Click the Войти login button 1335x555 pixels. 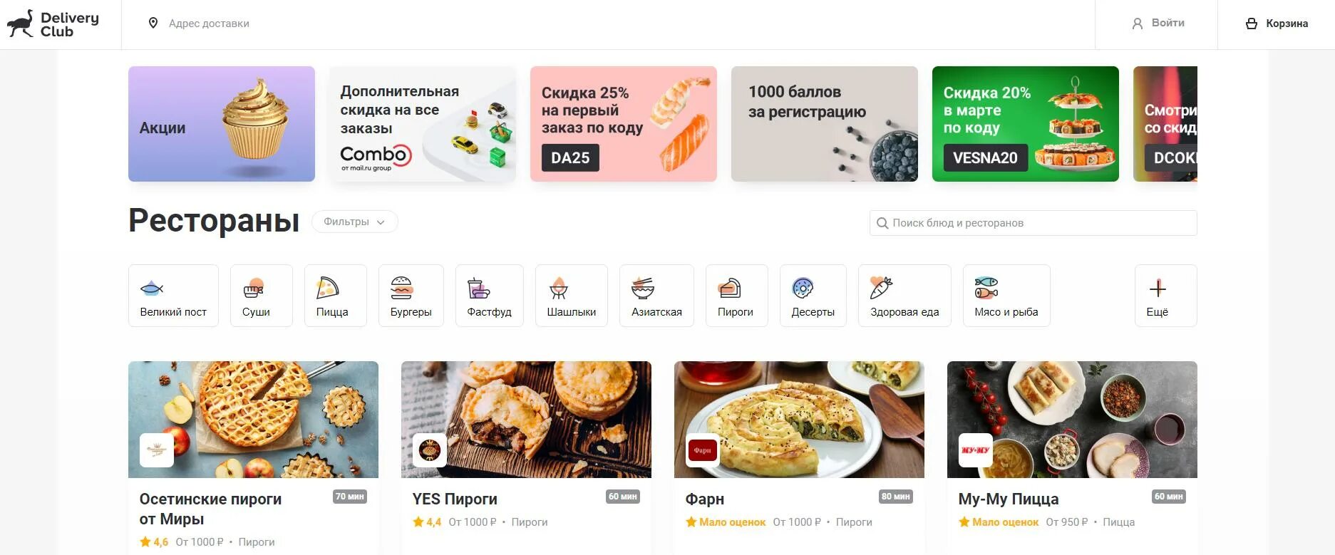[1158, 24]
